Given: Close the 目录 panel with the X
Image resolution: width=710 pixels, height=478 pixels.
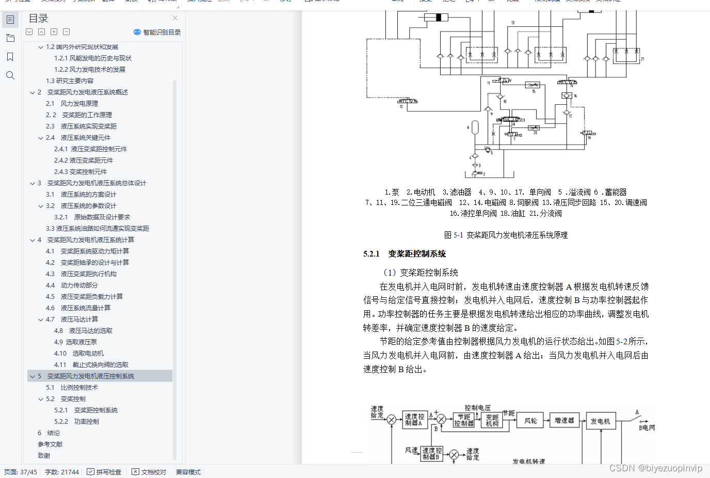Looking at the screenshot, I should tap(174, 18).
